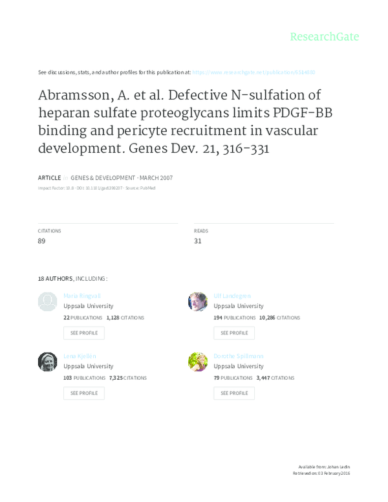Click the reads count 31
This screenshot has height=502, width=388.
pyautogui.click(x=198, y=241)
